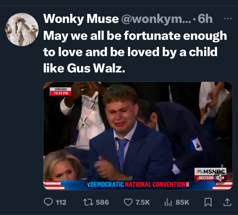Bookmark this tweet
238x215 pixels.
208,202
